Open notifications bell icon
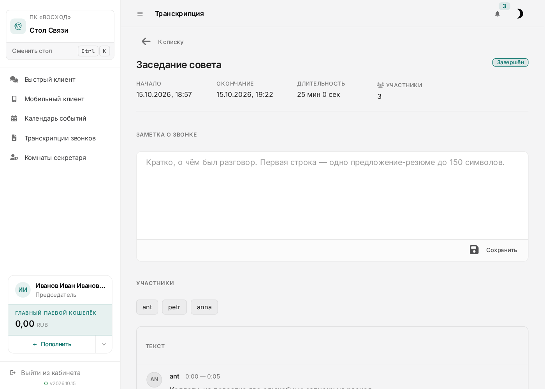The height and width of the screenshot is (389, 545). pos(497,14)
